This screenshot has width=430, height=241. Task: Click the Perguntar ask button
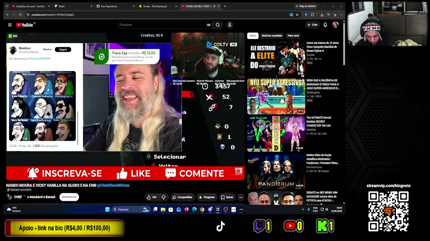tap(207, 197)
